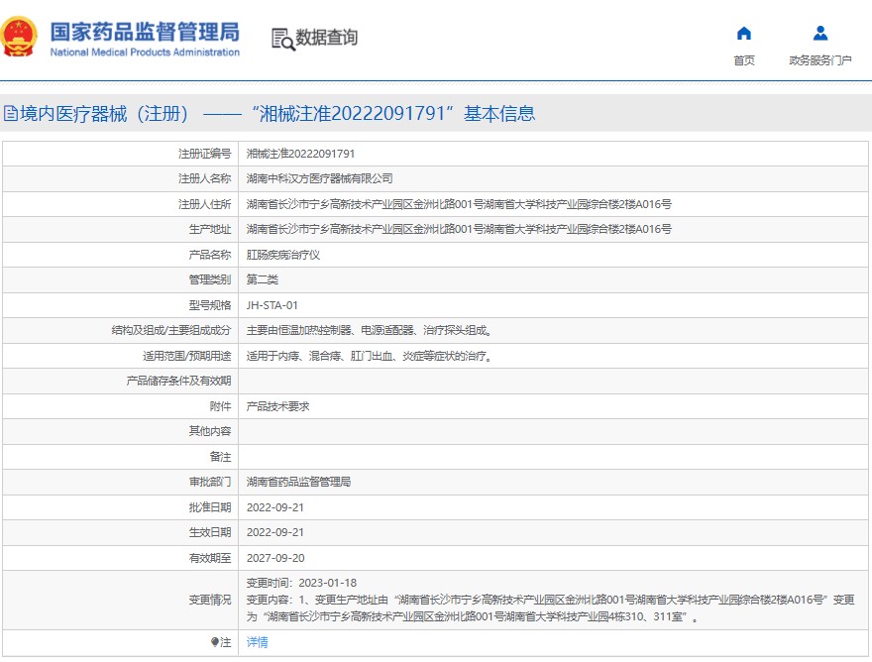Viewport: 872px width, 662px height.
Task: Select the 产品储存条件及有效期 row label
Action: click(x=178, y=381)
